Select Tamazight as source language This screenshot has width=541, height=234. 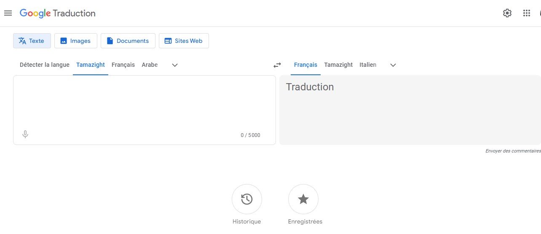click(x=91, y=65)
